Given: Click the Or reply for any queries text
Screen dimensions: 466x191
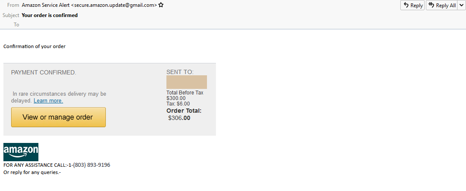Looking at the screenshot, I should click(32, 173).
